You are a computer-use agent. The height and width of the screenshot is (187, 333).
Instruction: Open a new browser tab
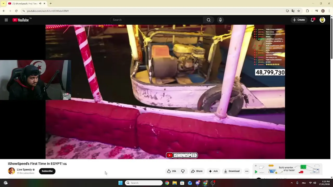click(51, 4)
